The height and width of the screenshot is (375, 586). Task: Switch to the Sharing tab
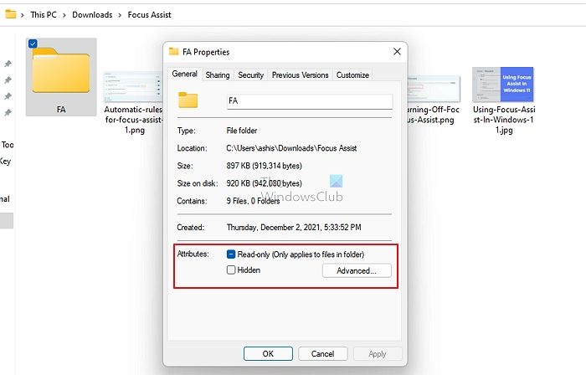[218, 75]
